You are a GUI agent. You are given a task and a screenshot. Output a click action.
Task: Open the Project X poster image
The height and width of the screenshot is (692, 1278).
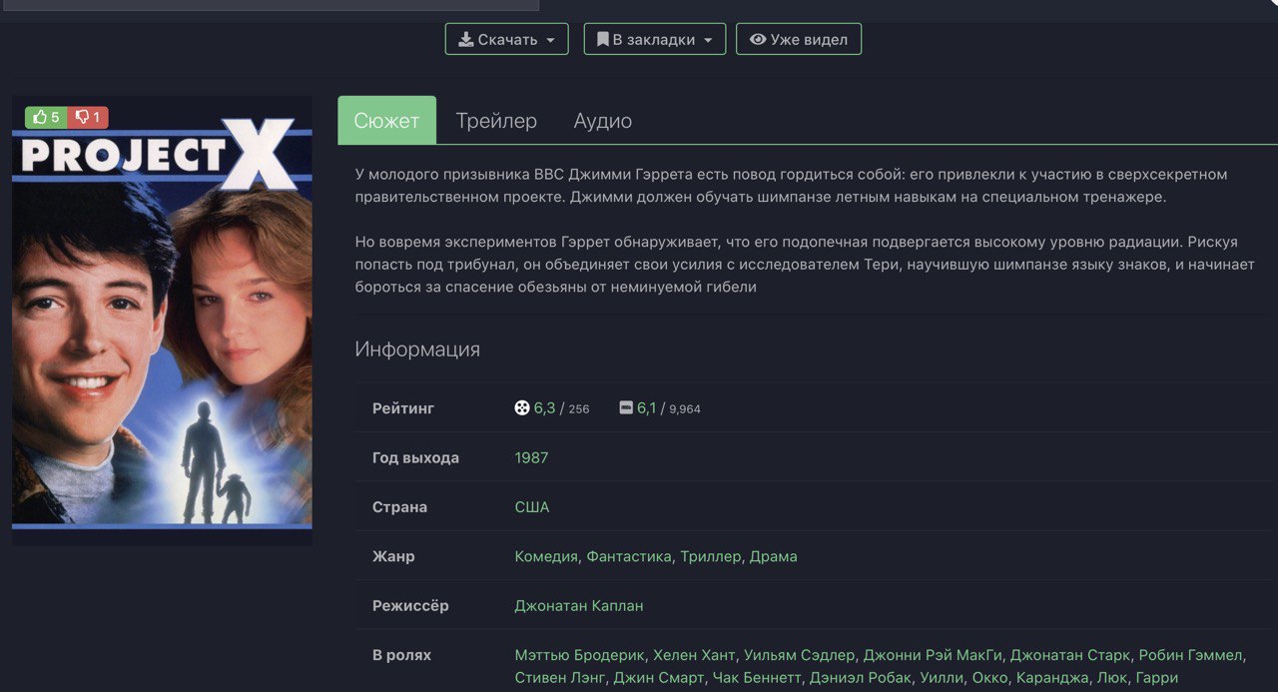(162, 321)
